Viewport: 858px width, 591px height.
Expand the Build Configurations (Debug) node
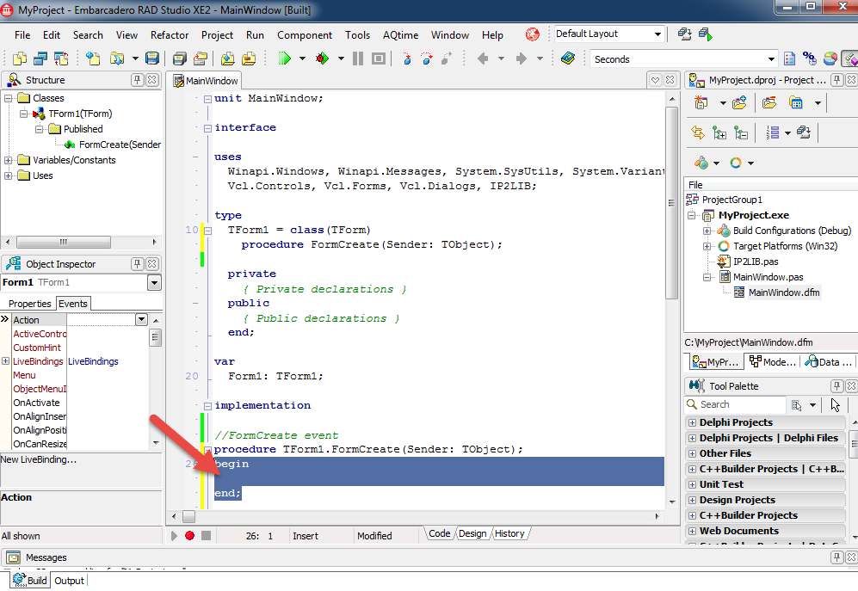pos(707,231)
